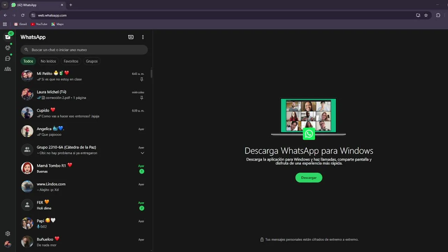Click the search magnifier icon
The width and height of the screenshot is (448, 252).
[x=26, y=50]
